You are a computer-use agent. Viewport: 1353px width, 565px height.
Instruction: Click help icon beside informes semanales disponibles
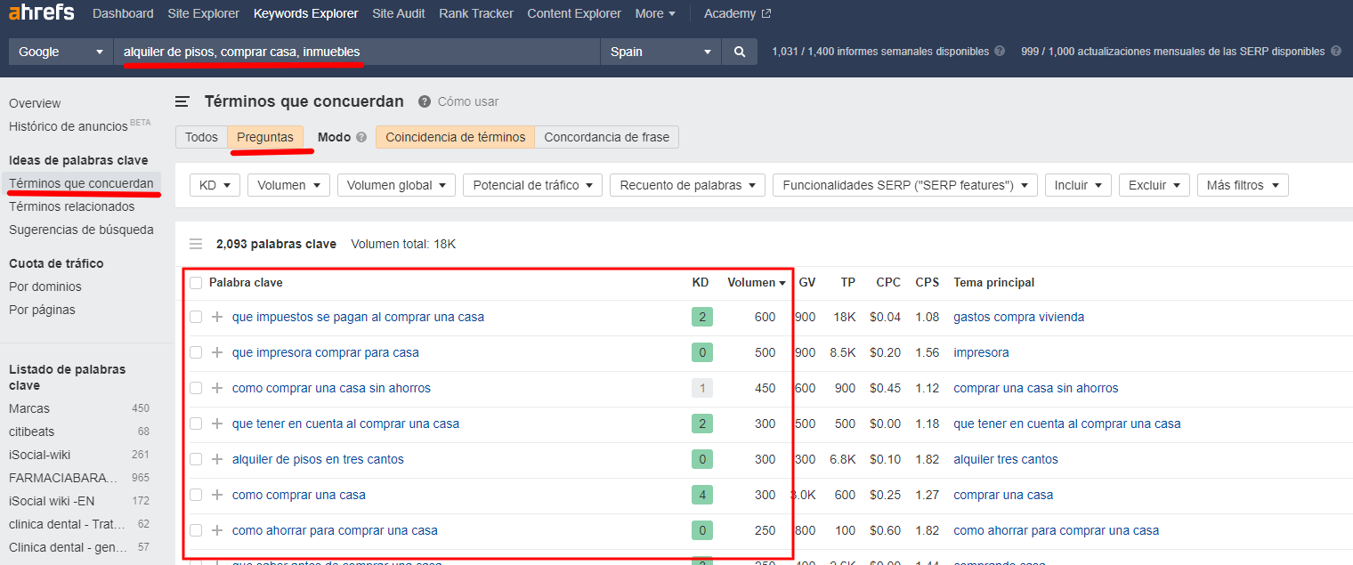click(x=1000, y=52)
